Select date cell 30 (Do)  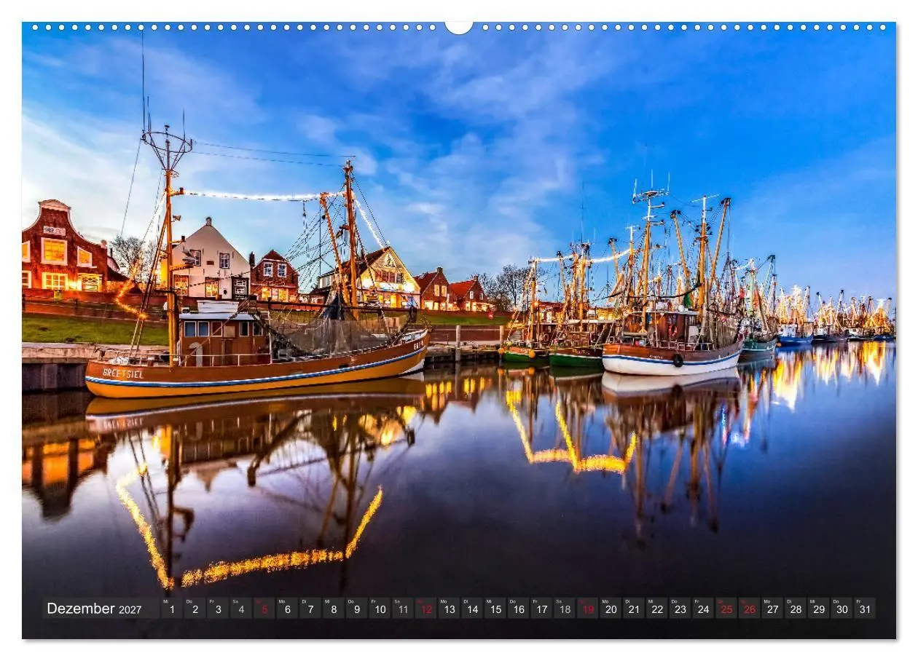point(842,609)
